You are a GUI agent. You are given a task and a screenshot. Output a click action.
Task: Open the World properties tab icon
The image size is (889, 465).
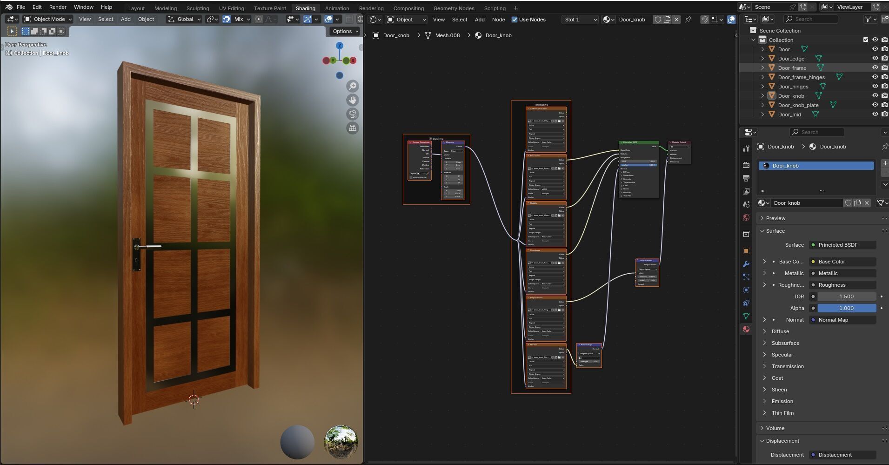pyautogui.click(x=746, y=217)
